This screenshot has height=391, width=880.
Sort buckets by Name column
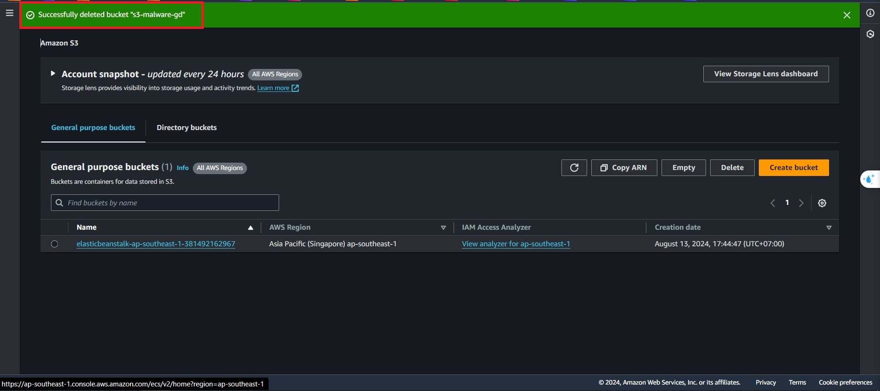pyautogui.click(x=250, y=227)
